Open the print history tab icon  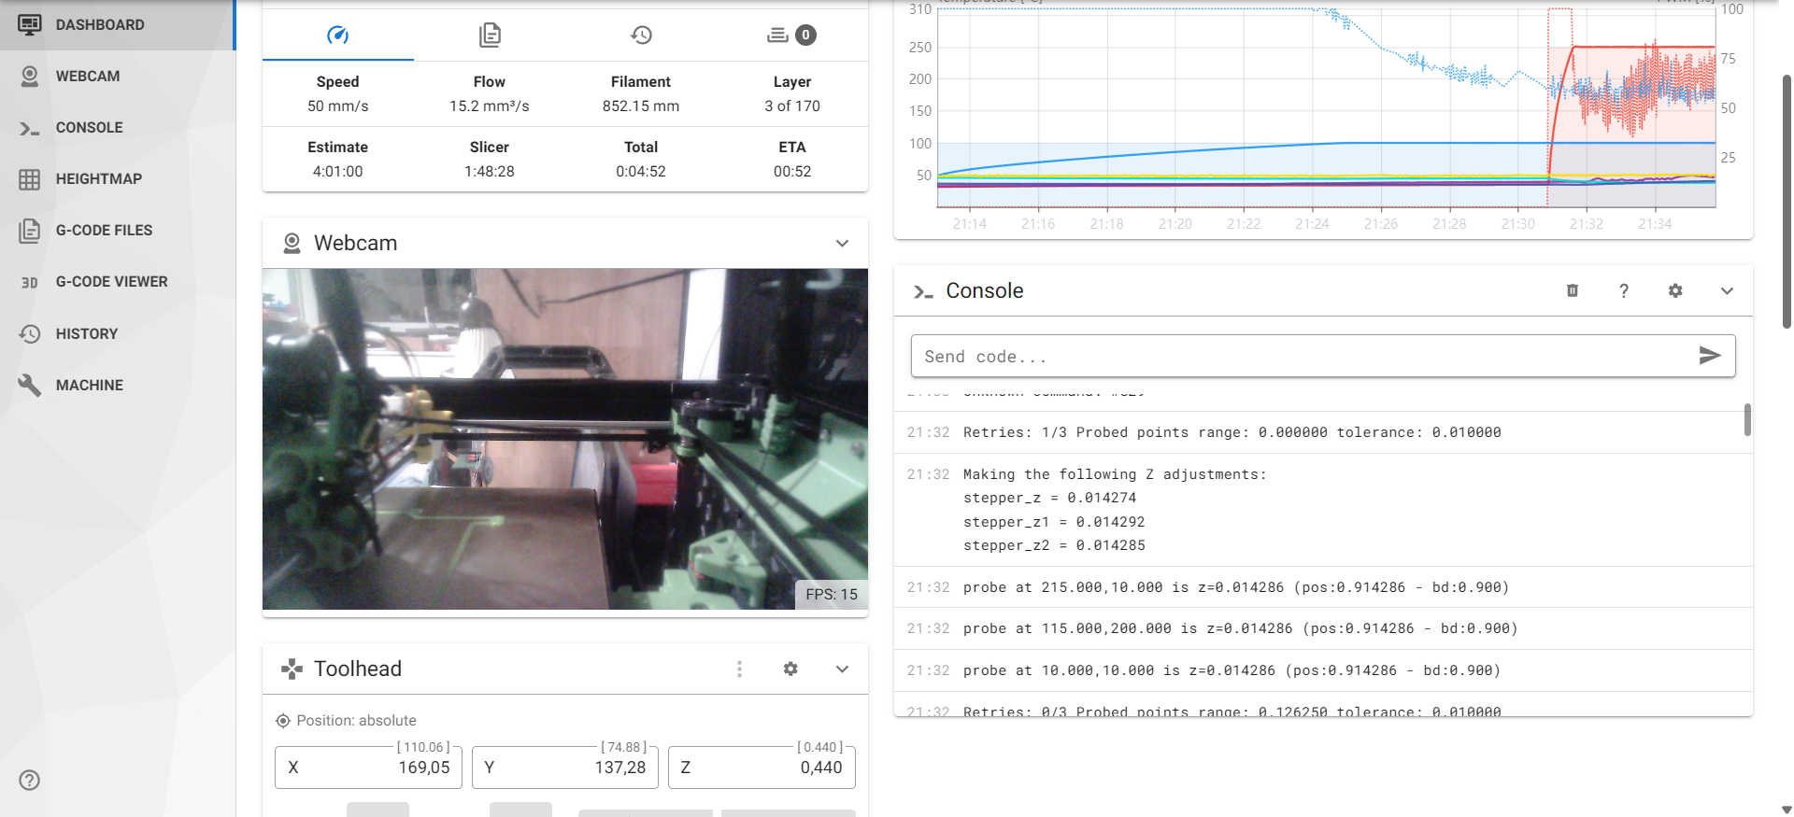pyautogui.click(x=641, y=35)
